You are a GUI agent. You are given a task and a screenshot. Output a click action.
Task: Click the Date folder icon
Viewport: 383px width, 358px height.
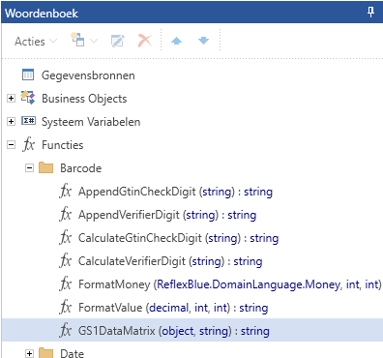click(x=45, y=353)
